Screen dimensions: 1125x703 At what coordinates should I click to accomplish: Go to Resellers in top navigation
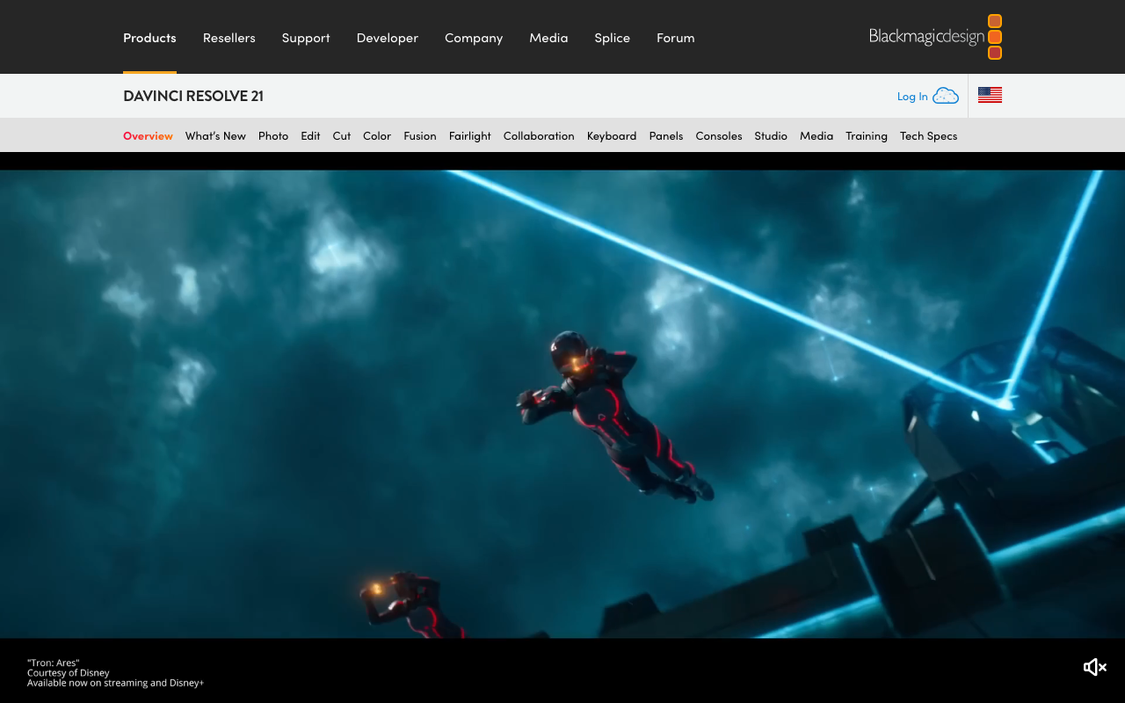coord(229,38)
